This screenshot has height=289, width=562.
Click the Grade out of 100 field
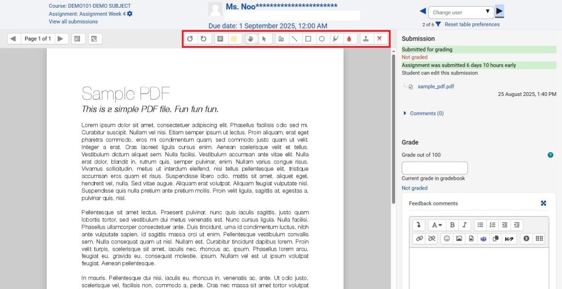click(435, 168)
